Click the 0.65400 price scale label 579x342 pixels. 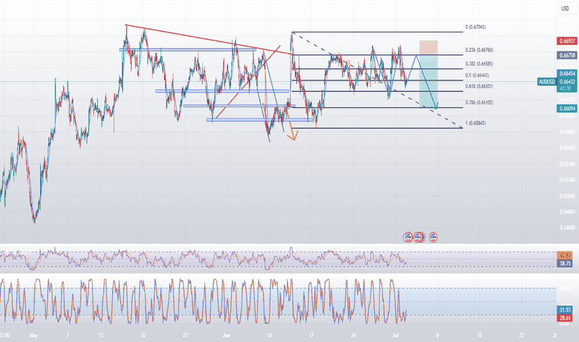[567, 164]
